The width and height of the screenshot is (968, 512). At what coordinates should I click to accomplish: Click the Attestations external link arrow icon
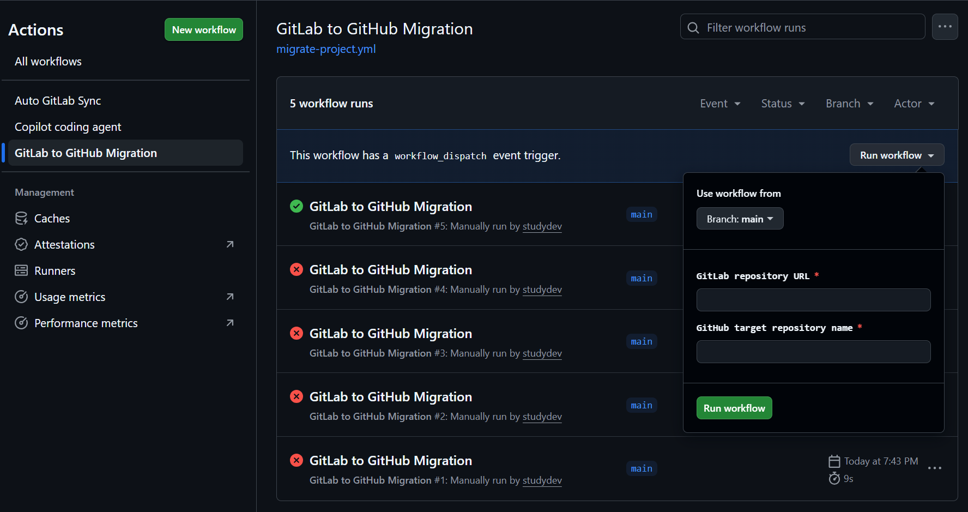(x=230, y=245)
